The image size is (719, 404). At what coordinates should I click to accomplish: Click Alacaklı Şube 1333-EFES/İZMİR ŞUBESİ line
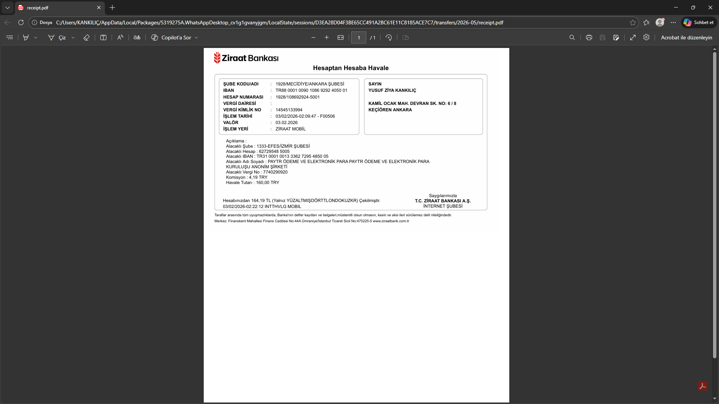268,146
